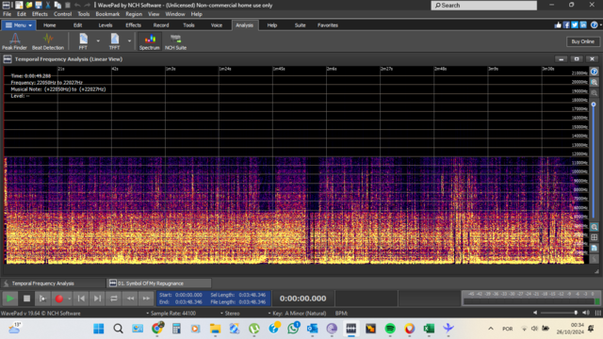
Task: Open the Bookmark menu
Action: click(x=107, y=14)
